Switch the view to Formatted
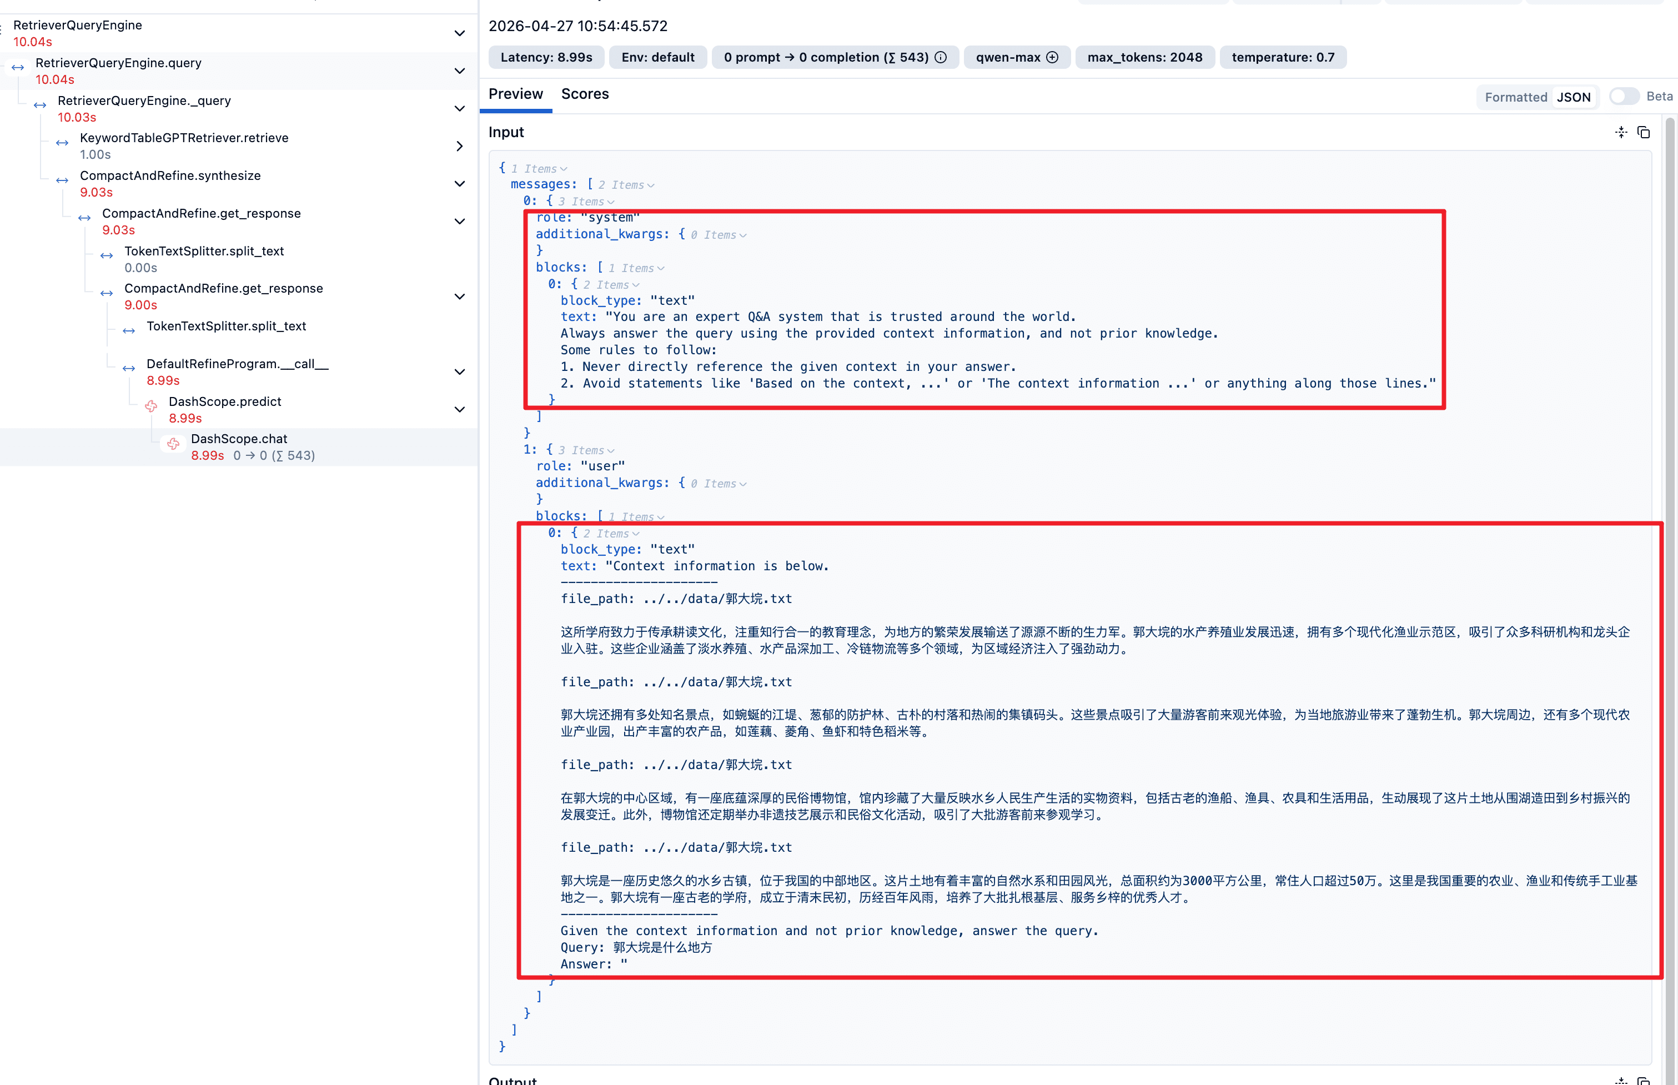 1515,97
